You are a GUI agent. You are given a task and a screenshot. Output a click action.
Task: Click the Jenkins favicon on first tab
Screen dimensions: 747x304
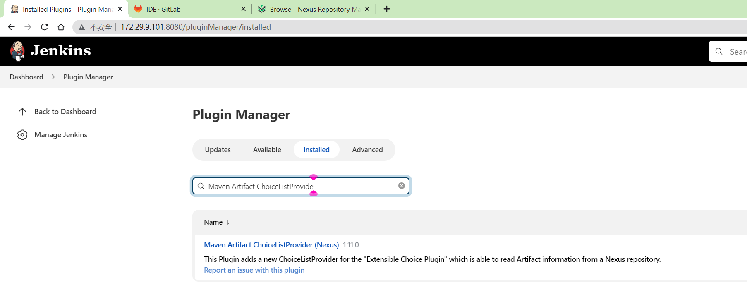(14, 9)
